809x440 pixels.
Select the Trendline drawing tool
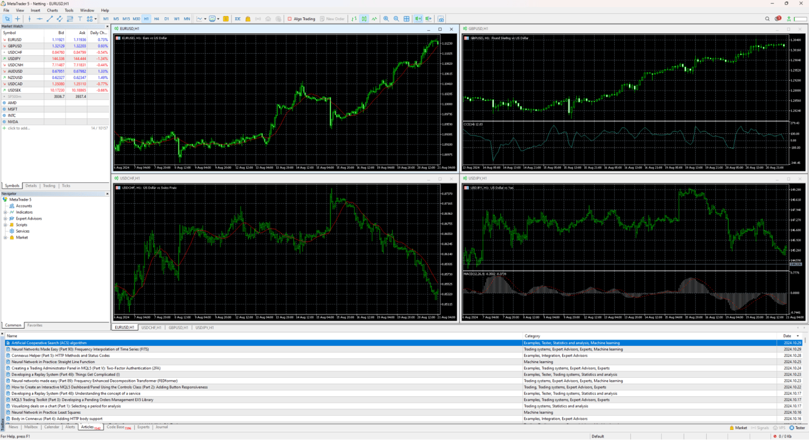(x=50, y=18)
